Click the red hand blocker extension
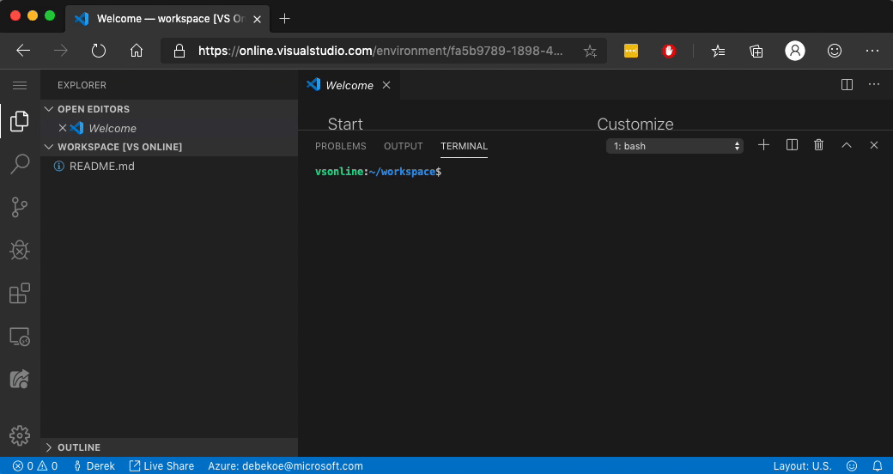Screen dimensions: 893x474 (x=669, y=51)
